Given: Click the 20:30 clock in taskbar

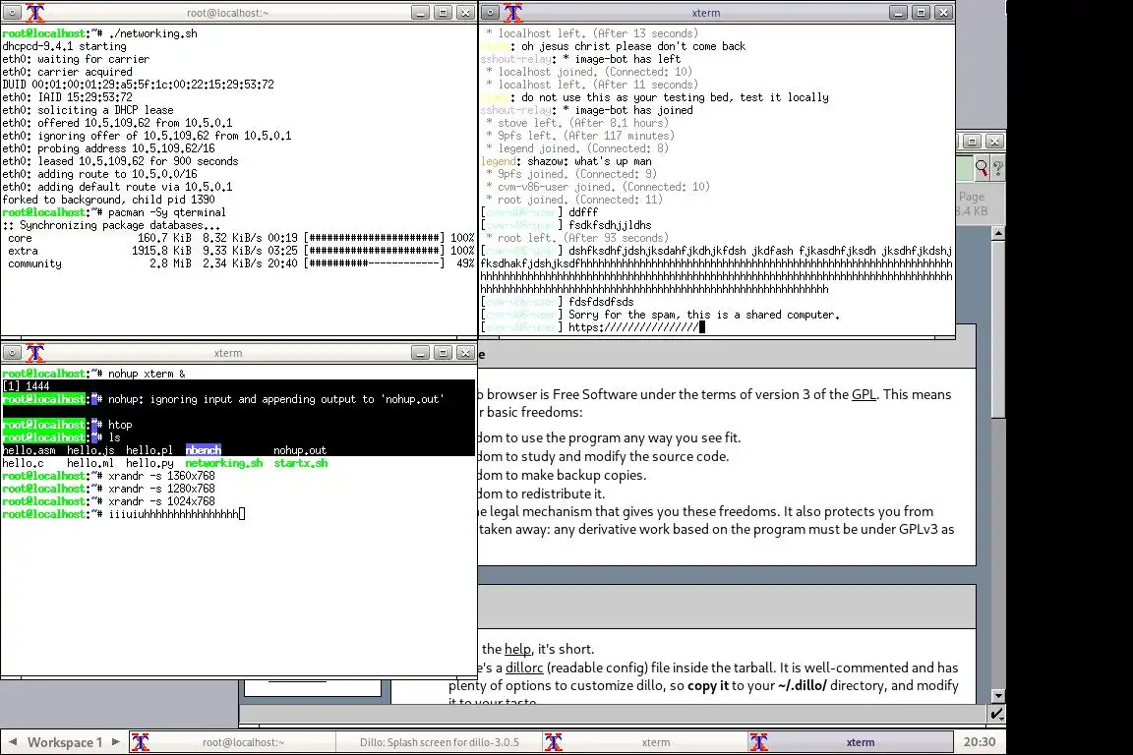Looking at the screenshot, I should 980,742.
